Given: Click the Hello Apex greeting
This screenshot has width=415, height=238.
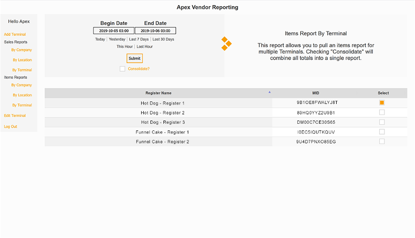Looking at the screenshot, I should click(19, 21).
